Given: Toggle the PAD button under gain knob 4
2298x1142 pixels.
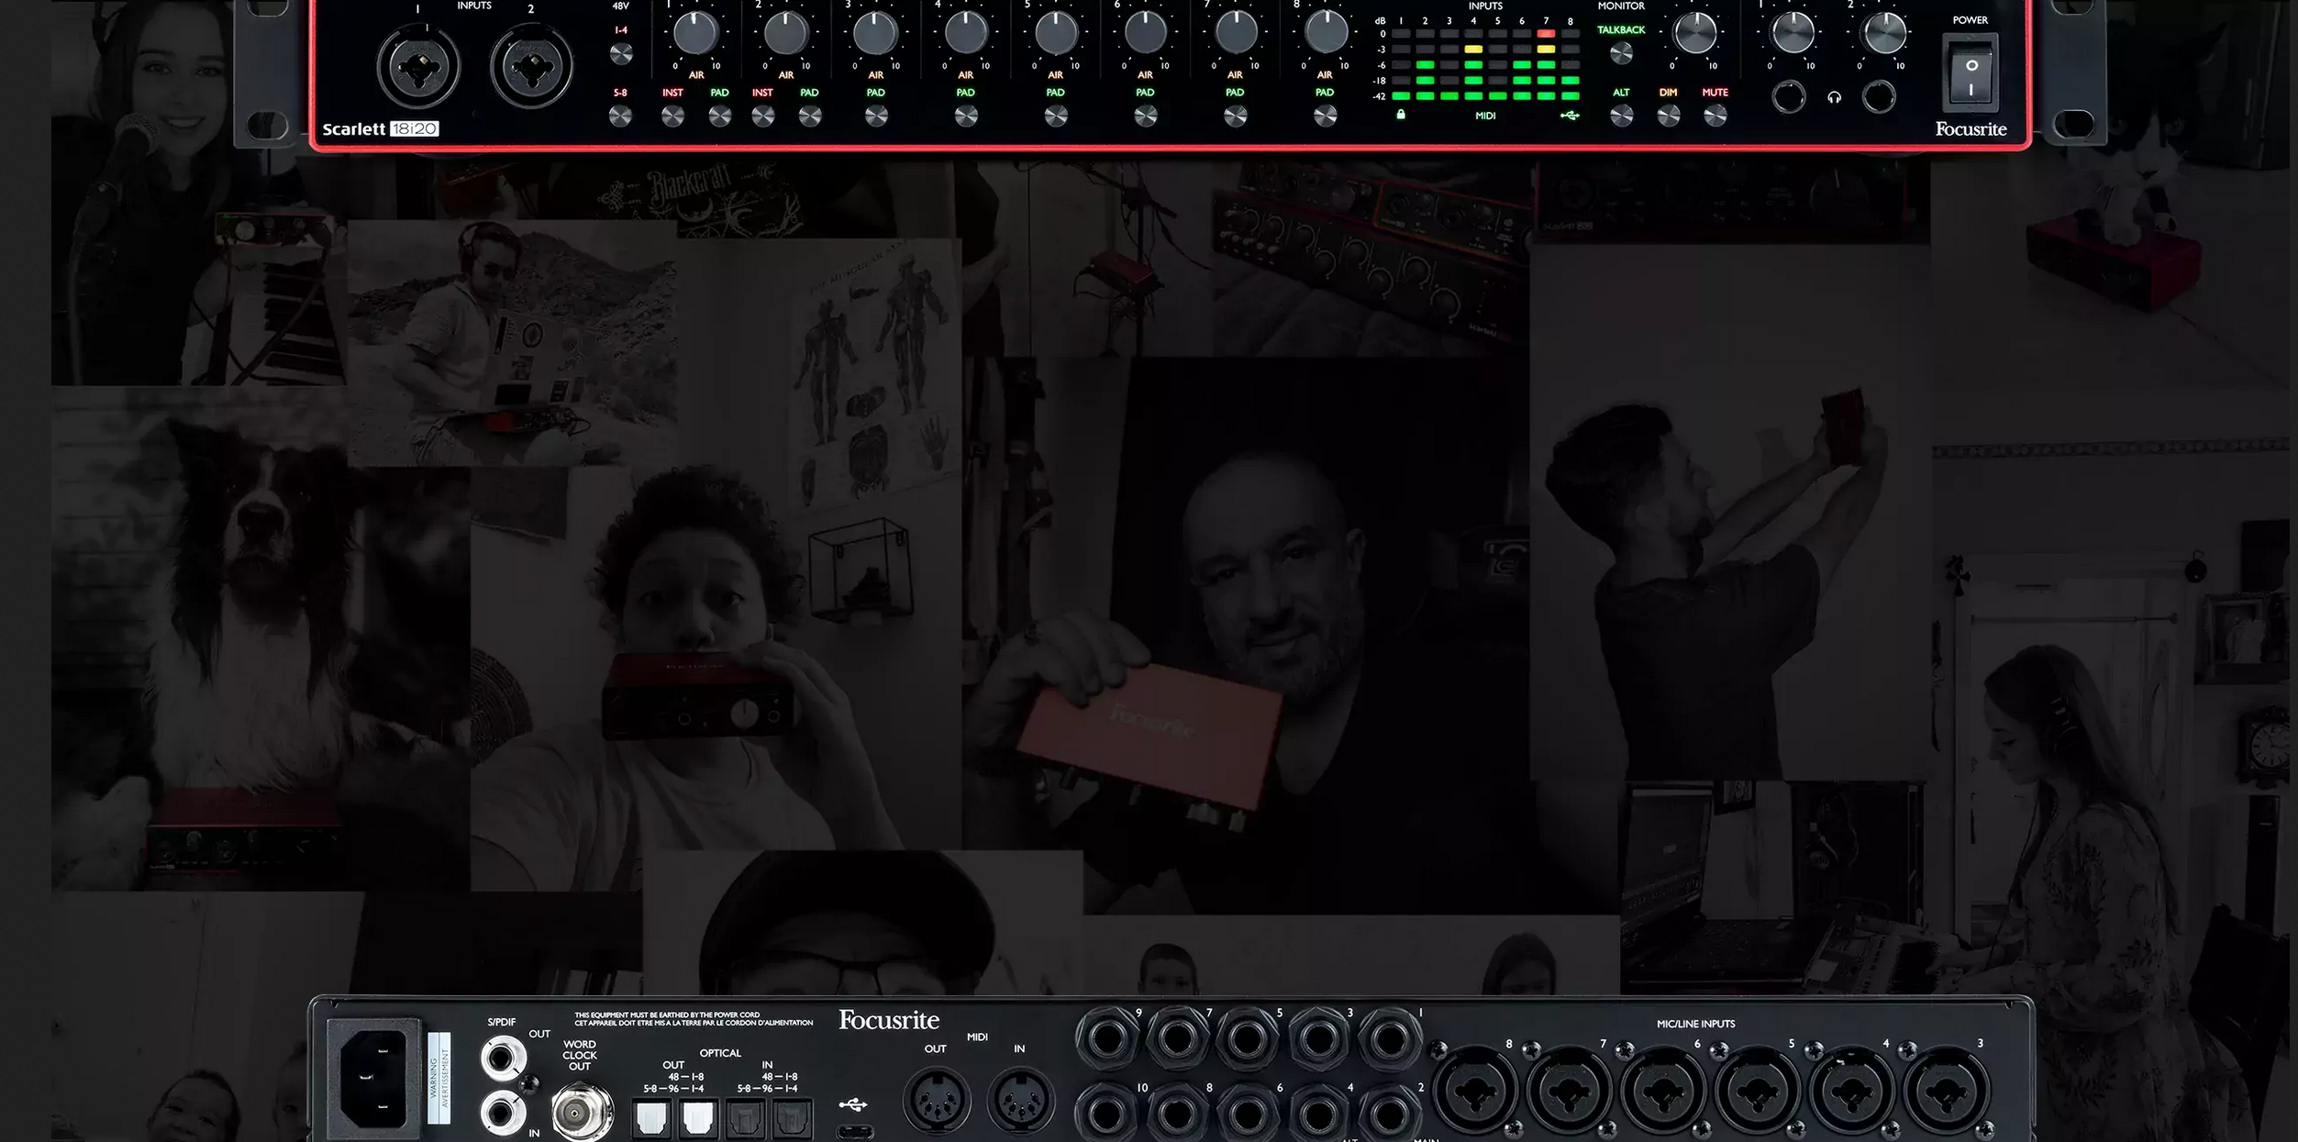Looking at the screenshot, I should point(966,116).
